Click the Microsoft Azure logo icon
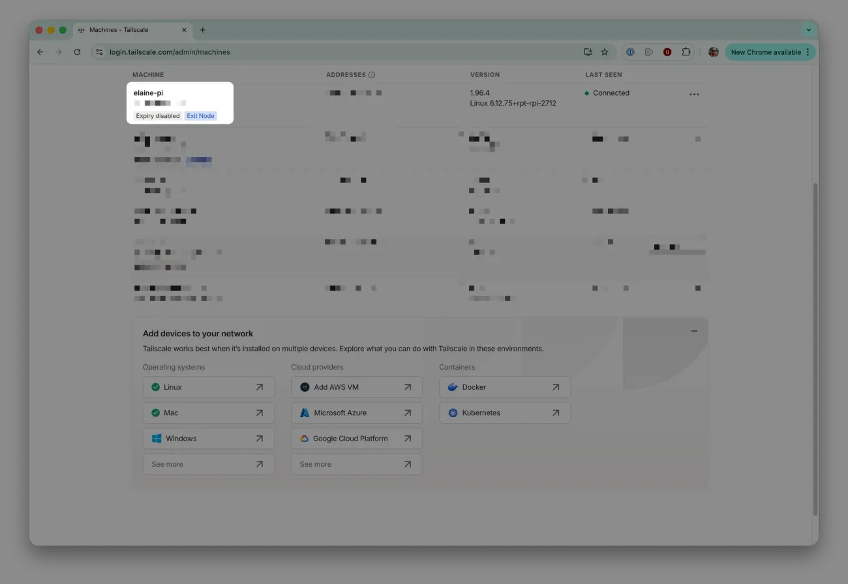 [305, 413]
